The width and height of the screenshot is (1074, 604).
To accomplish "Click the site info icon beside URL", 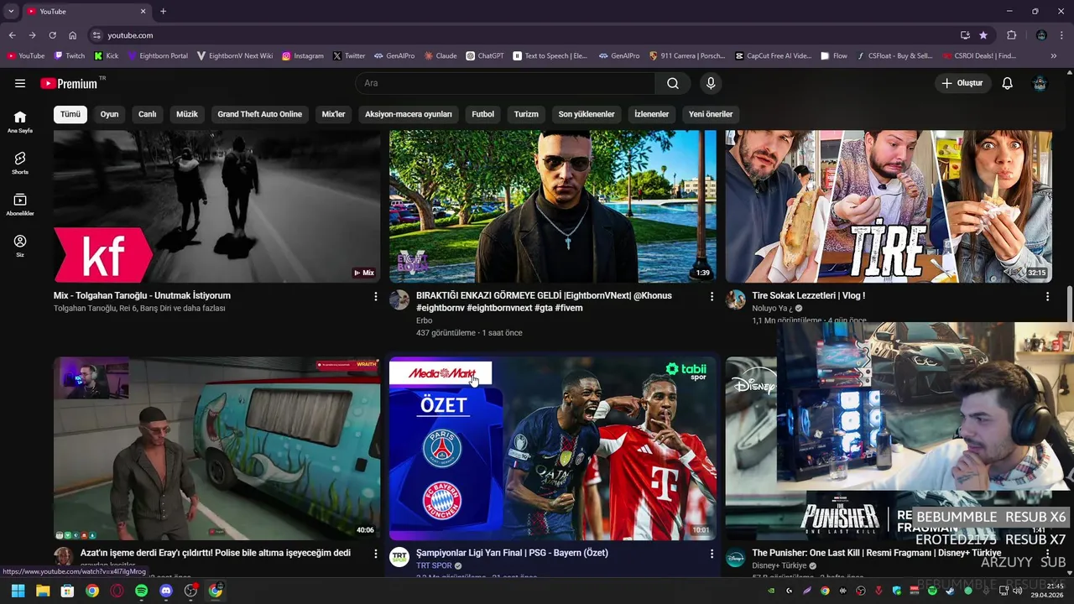I will tap(96, 35).
